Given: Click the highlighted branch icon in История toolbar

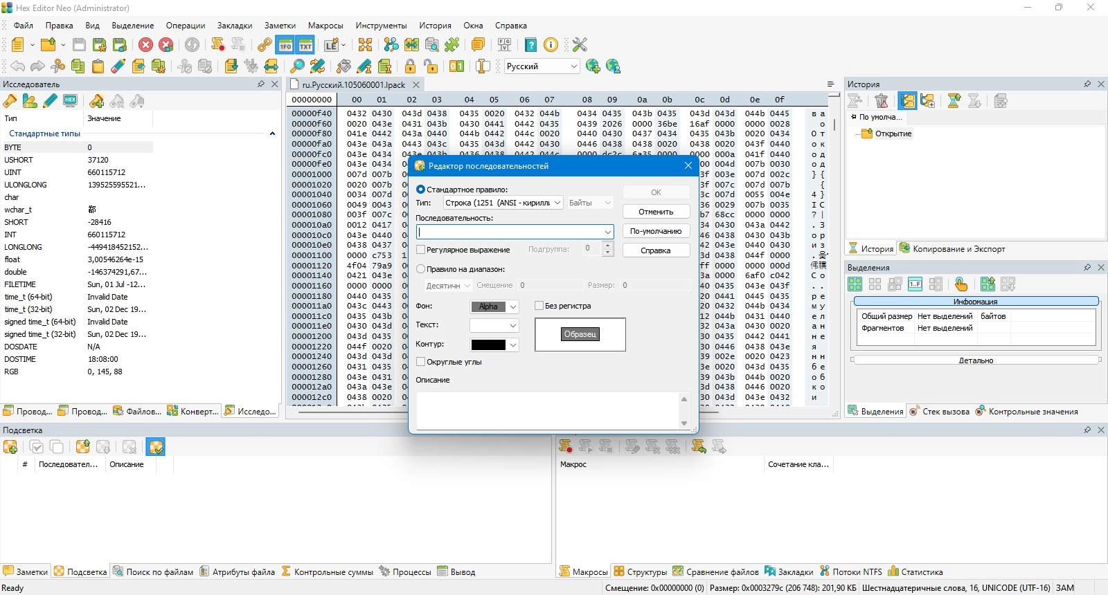Looking at the screenshot, I should pyautogui.click(x=907, y=101).
